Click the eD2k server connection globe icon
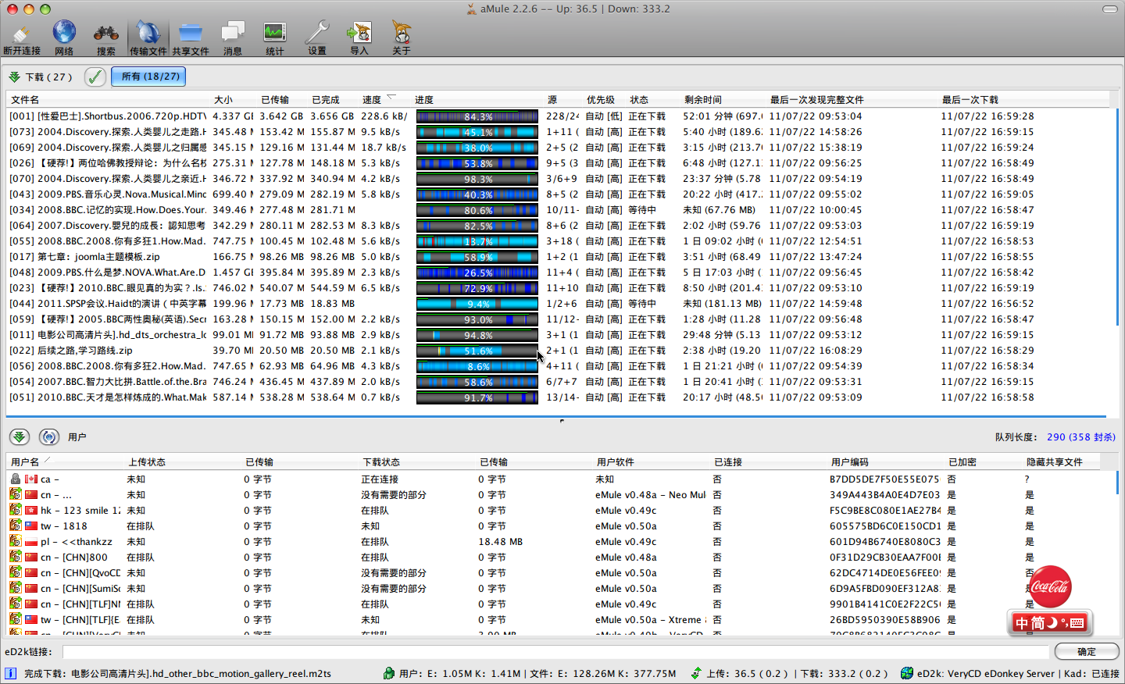Image resolution: width=1125 pixels, height=684 pixels. point(907,673)
